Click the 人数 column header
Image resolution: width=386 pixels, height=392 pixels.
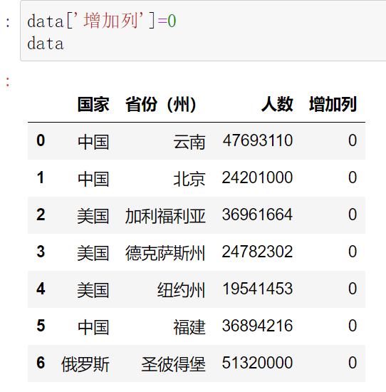pyautogui.click(x=277, y=104)
